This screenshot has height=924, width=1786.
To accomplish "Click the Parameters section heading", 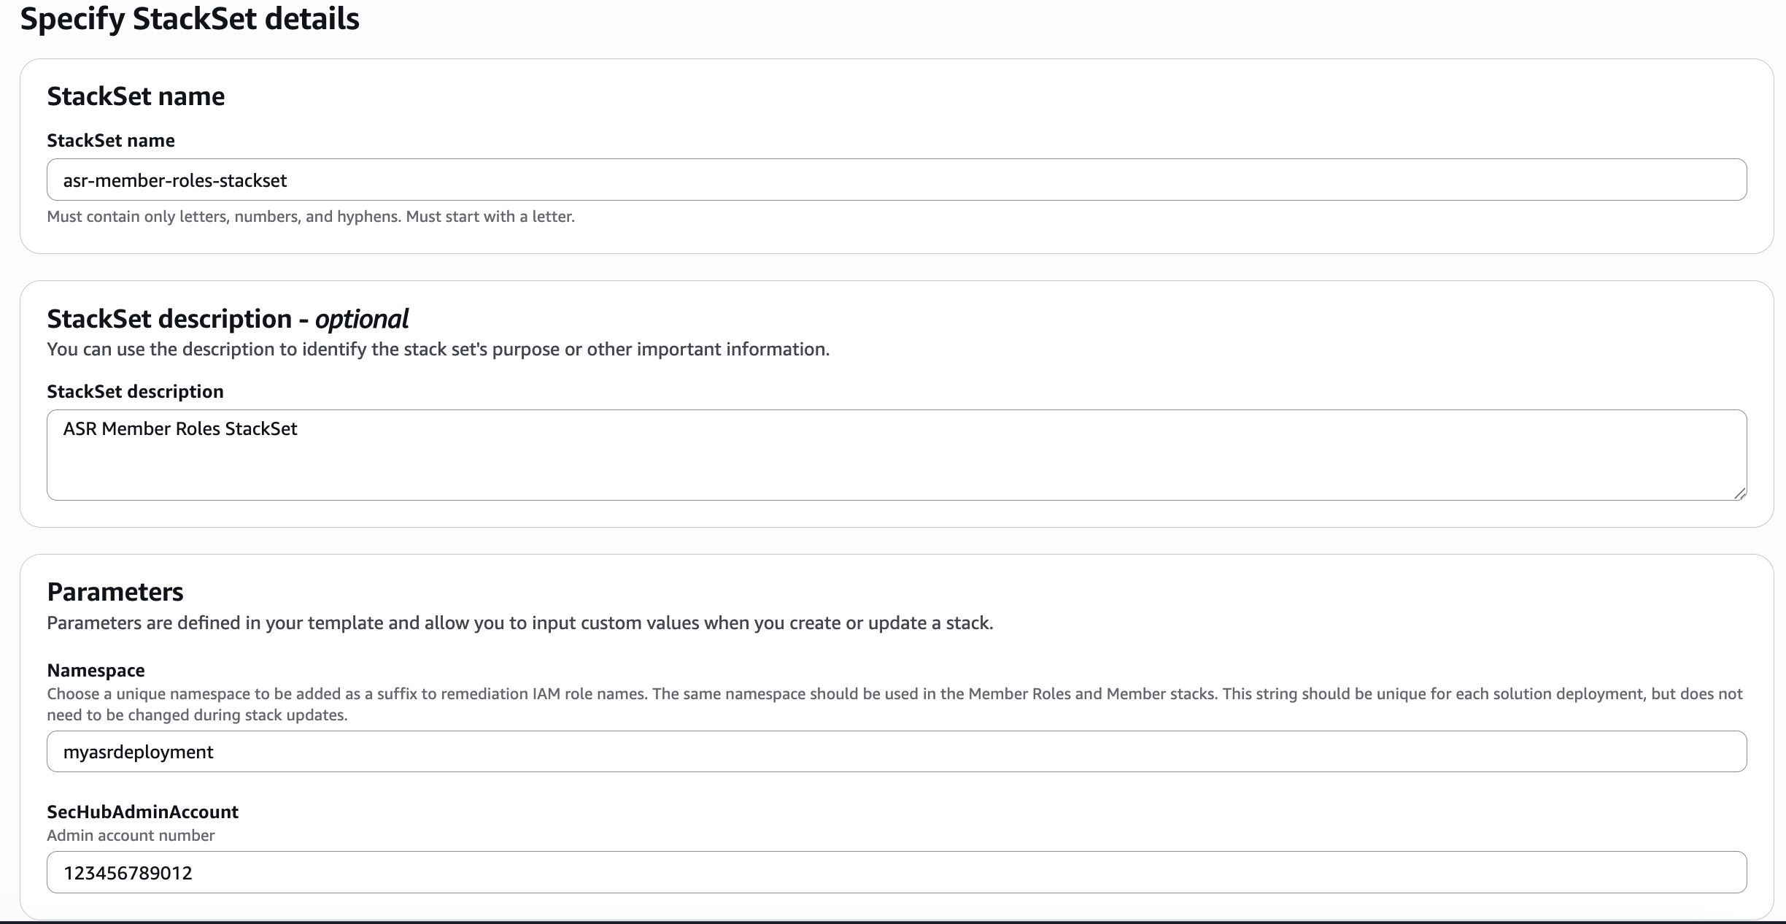I will click(115, 592).
